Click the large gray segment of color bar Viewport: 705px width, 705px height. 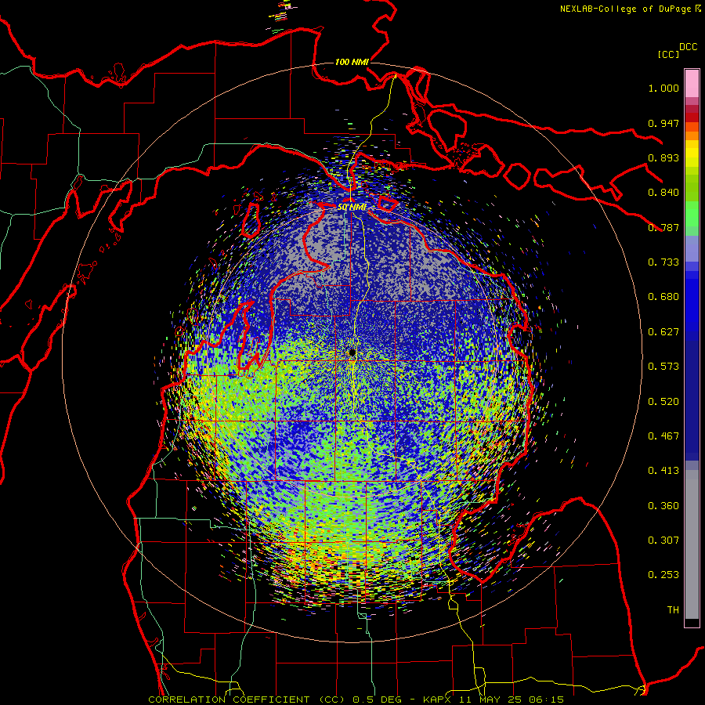[x=692, y=544]
